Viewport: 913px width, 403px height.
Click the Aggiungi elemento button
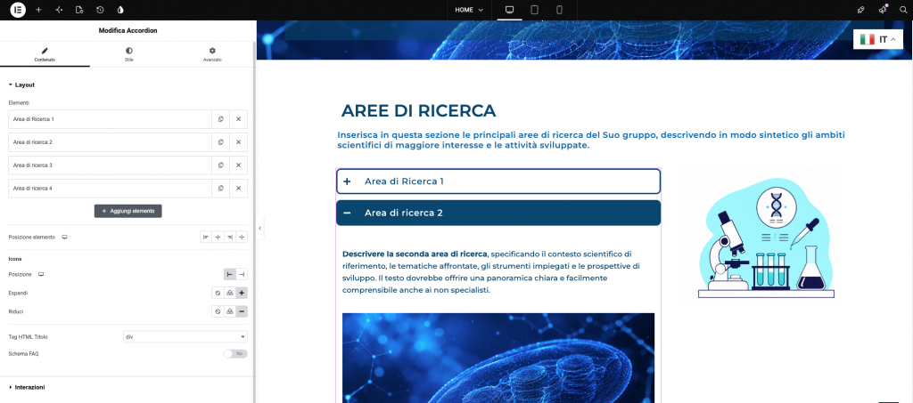(128, 212)
